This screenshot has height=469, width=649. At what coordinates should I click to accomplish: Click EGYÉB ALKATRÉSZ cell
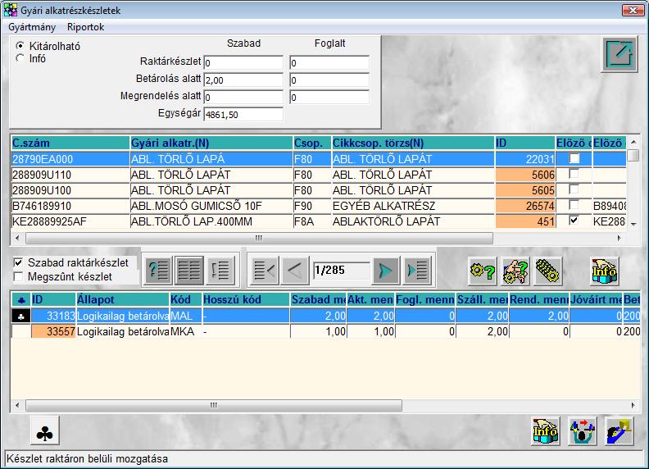click(413, 206)
